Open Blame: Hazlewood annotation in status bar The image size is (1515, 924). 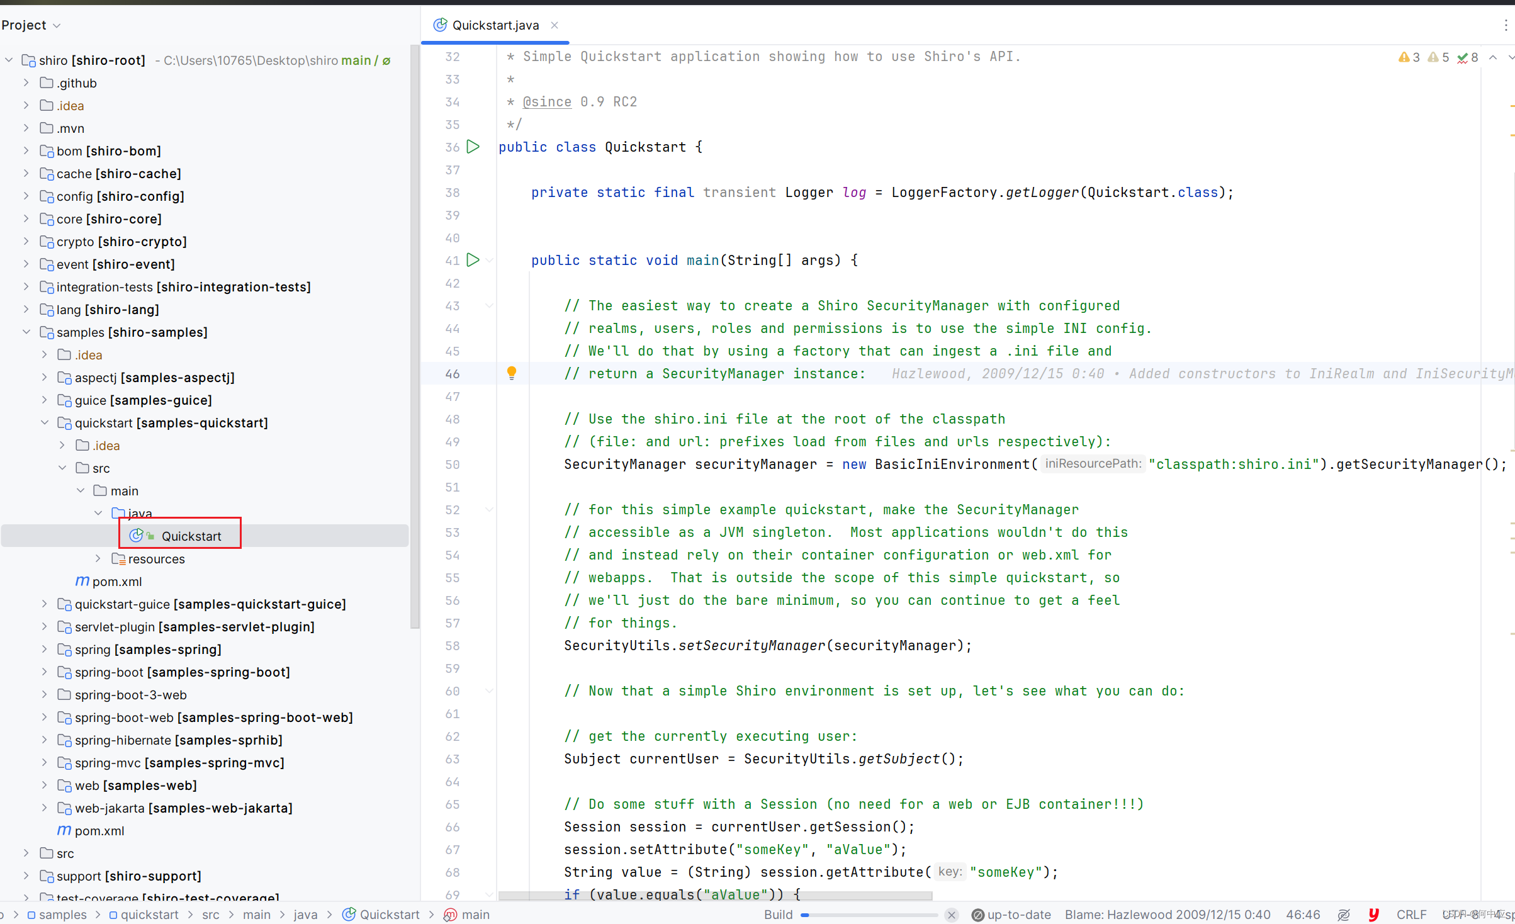[x=1168, y=915]
